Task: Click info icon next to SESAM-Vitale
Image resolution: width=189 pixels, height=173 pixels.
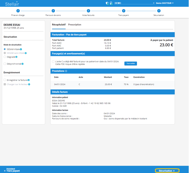Action: (x=21, y=49)
